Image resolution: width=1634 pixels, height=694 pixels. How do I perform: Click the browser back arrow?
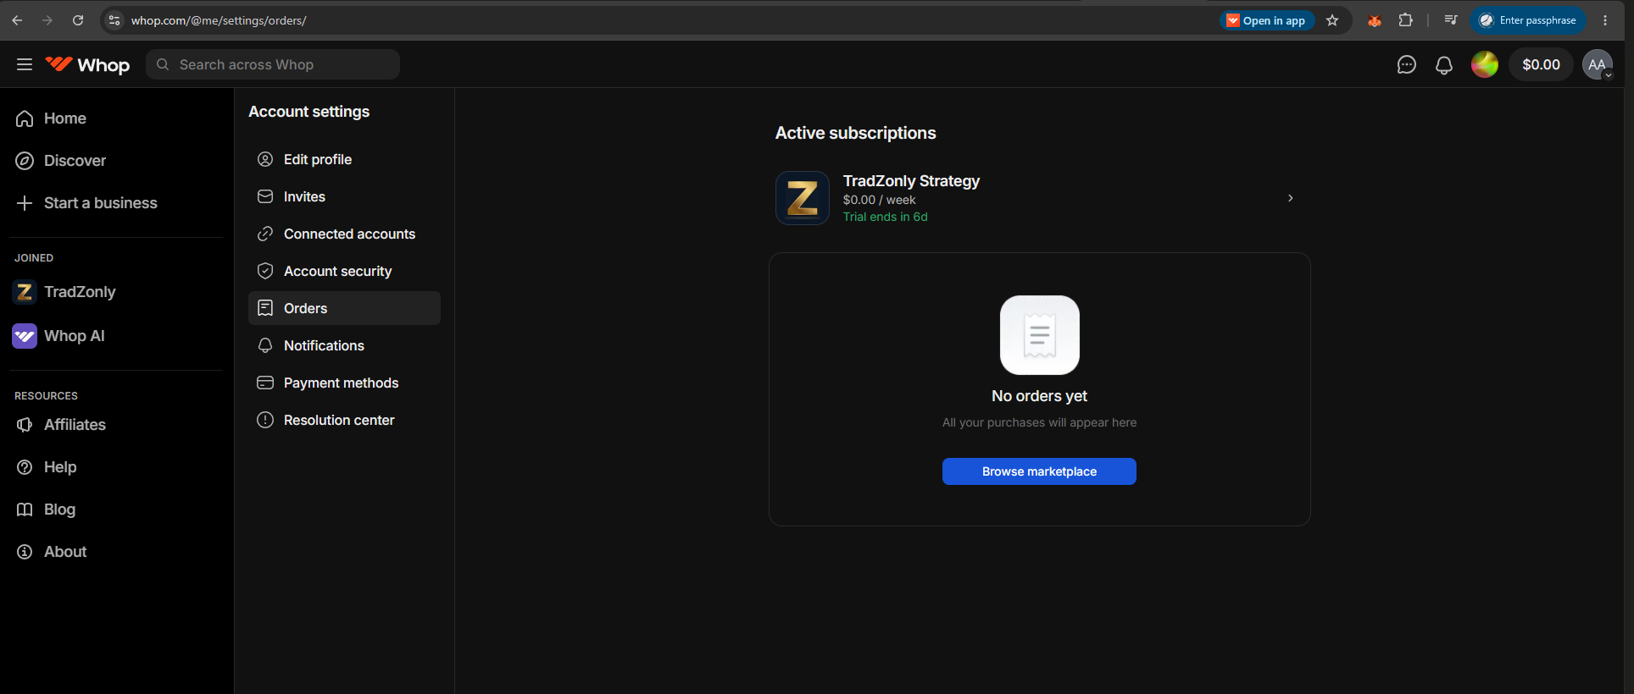click(x=17, y=20)
